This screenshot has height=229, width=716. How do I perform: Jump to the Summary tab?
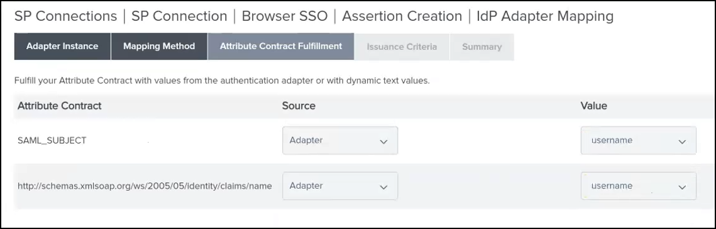[x=482, y=47]
